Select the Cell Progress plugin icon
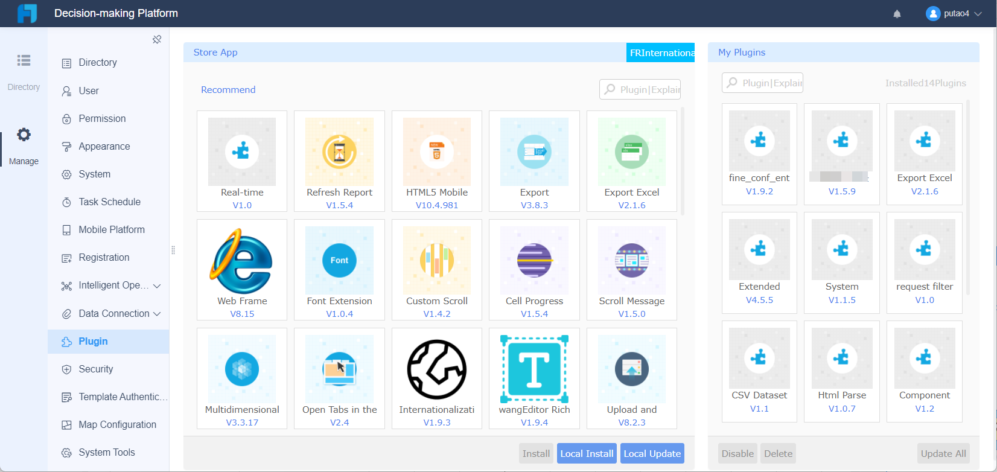 click(x=534, y=260)
